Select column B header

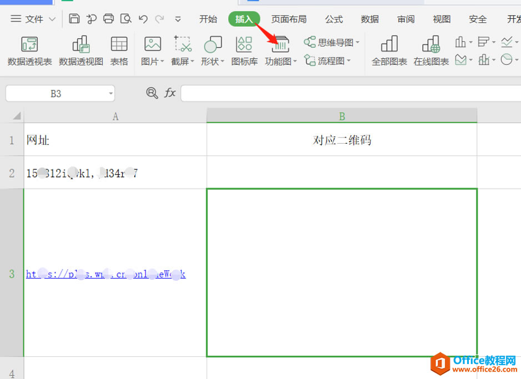(x=342, y=116)
